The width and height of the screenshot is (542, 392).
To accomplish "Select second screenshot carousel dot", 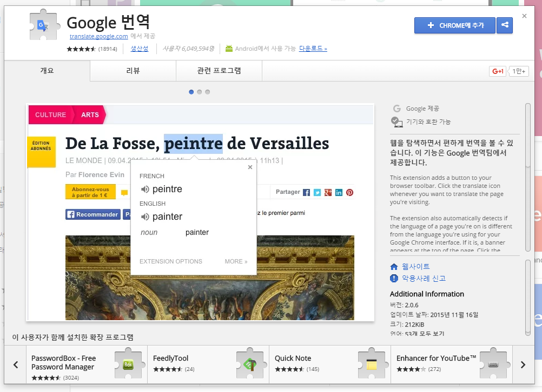I will pos(199,92).
